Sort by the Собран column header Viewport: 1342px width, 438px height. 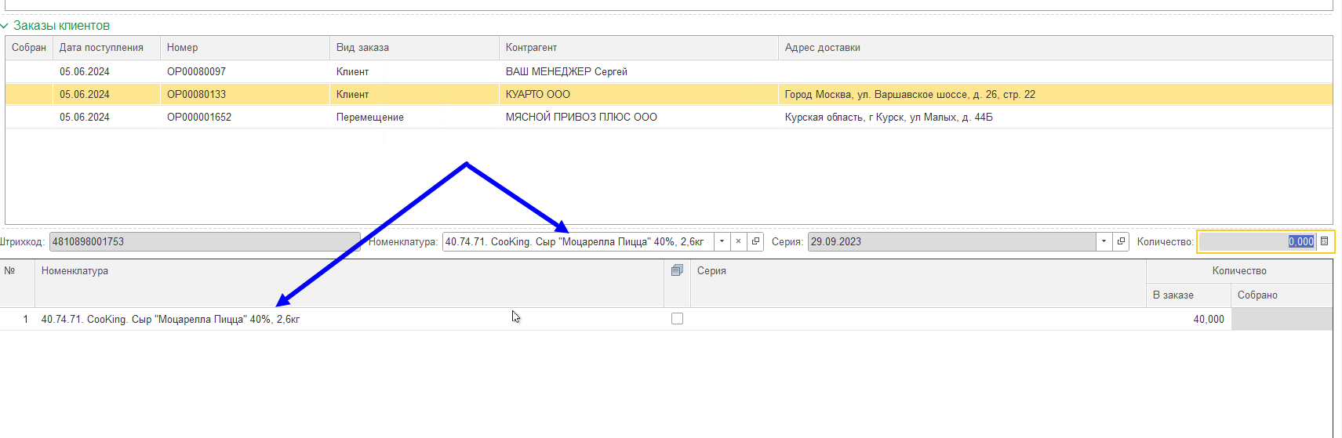coord(29,48)
